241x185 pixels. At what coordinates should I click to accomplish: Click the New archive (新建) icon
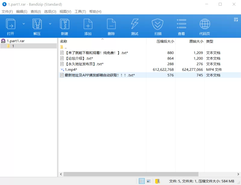coord(64,24)
